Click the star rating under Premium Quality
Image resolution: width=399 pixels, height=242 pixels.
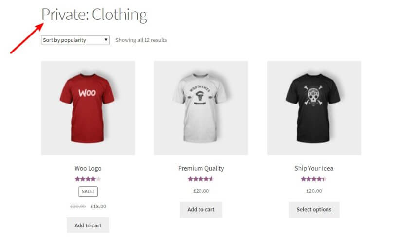tap(201, 179)
